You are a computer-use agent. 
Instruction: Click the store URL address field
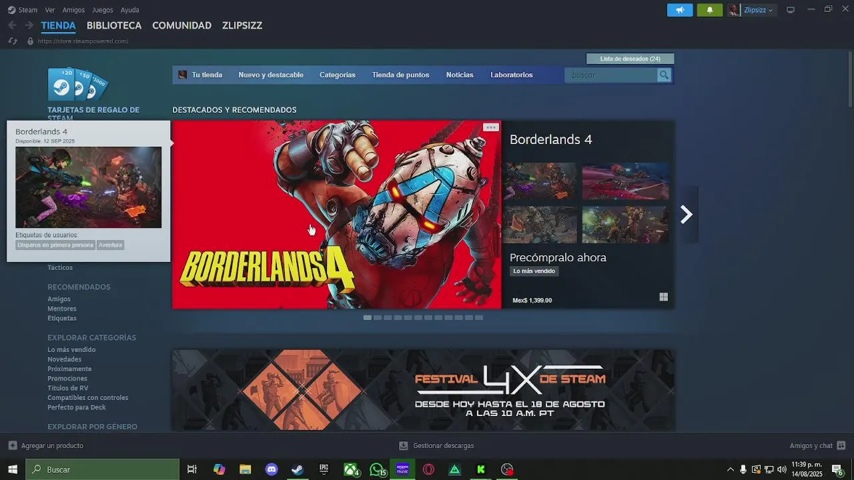tap(83, 41)
